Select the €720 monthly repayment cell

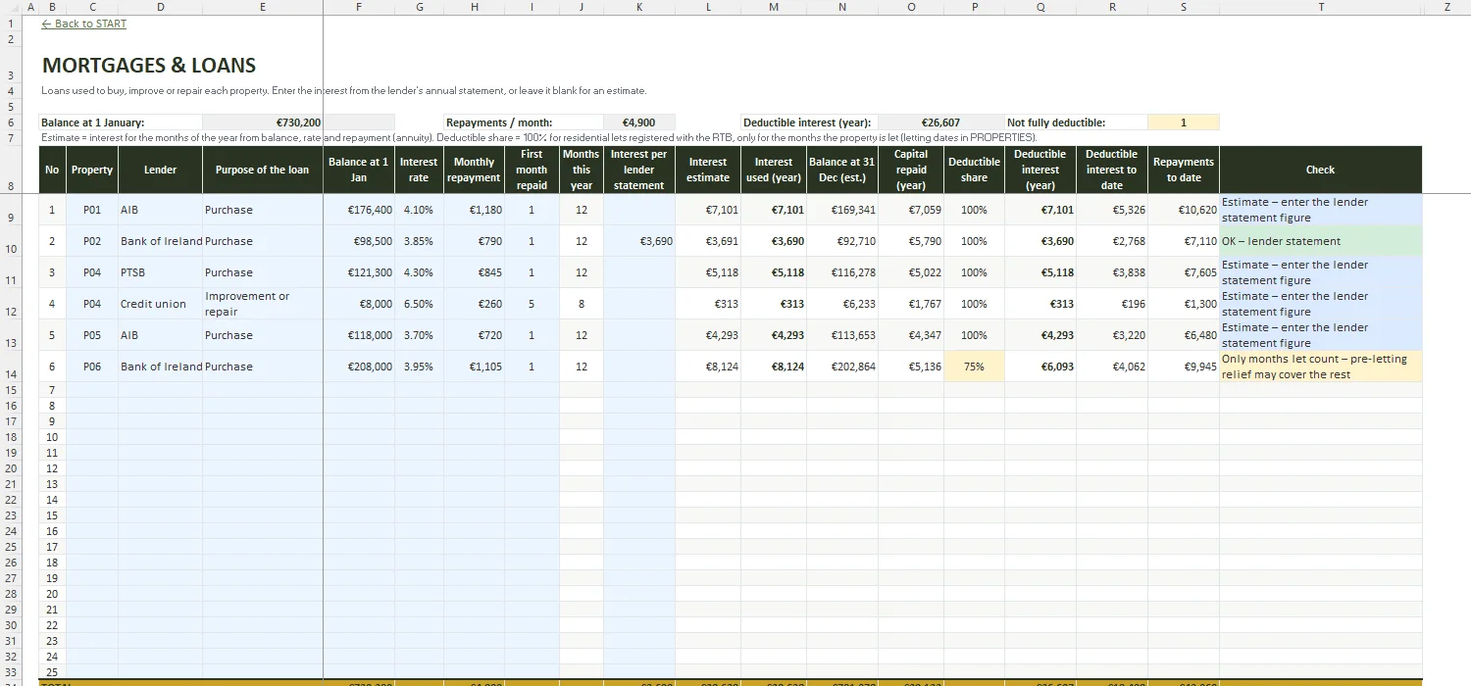(x=475, y=335)
